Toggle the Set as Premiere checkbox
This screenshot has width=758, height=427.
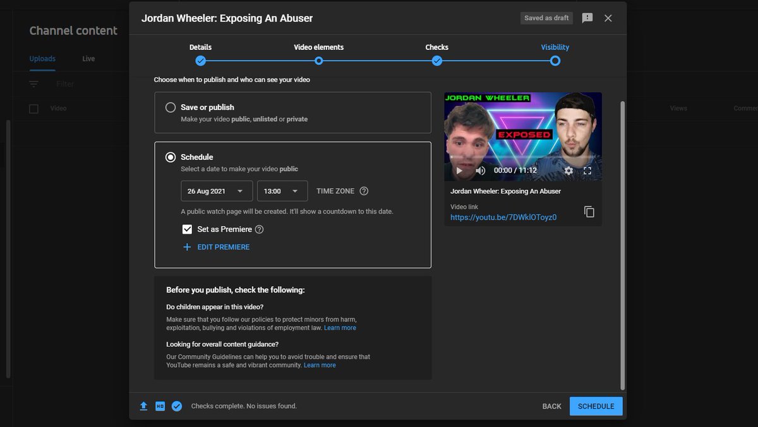pos(187,229)
